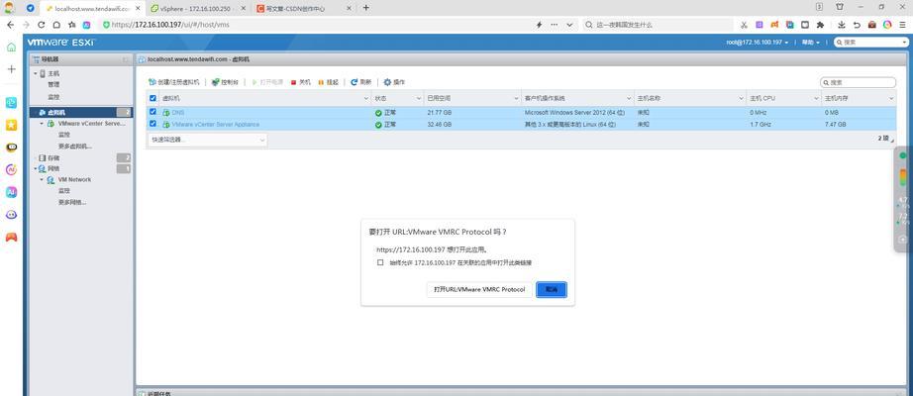Click the browser home icon in the toolbar

[x=56, y=25]
